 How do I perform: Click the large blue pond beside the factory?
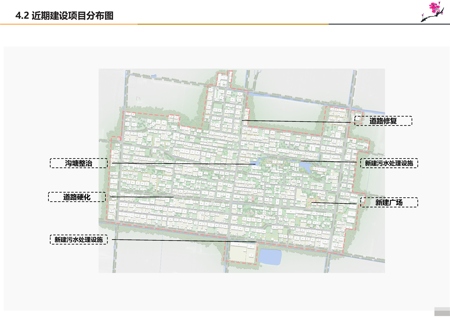click(x=270, y=257)
